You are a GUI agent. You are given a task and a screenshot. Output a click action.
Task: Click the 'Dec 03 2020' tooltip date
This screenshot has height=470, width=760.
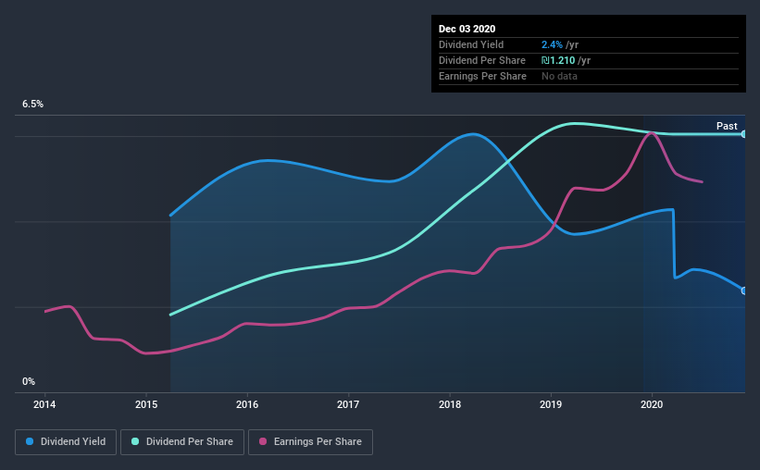point(467,29)
